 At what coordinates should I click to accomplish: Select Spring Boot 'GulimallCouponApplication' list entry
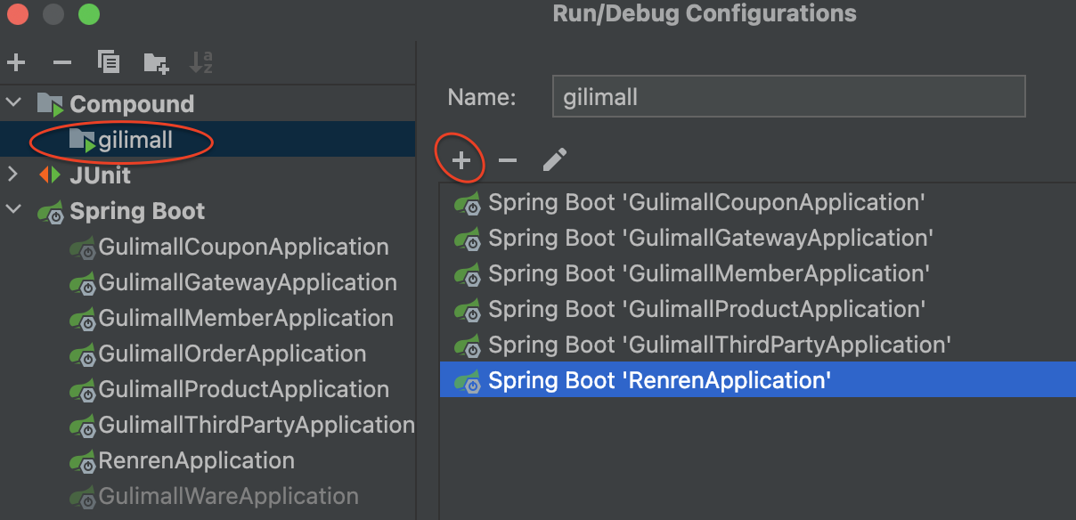point(757,202)
